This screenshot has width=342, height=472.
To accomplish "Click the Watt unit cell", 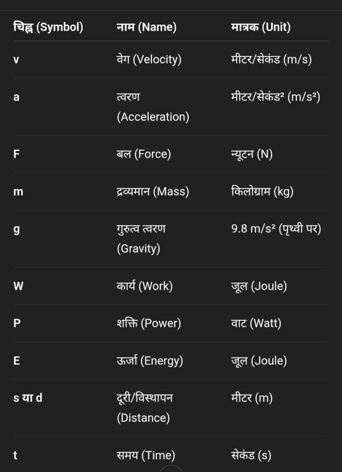I will (256, 323).
